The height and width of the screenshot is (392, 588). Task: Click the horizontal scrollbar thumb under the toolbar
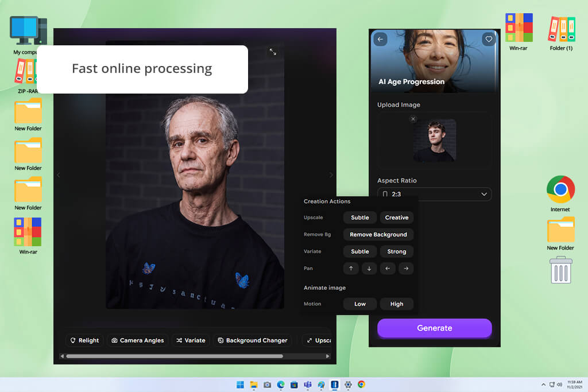(175, 356)
